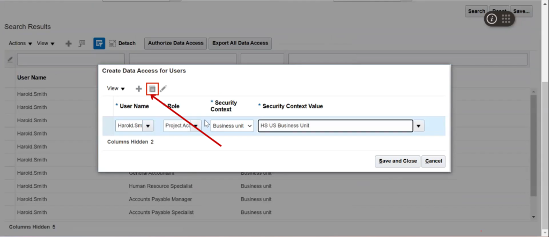Click the highlighted create-from-spreadsheet icon in dialog

(x=152, y=88)
